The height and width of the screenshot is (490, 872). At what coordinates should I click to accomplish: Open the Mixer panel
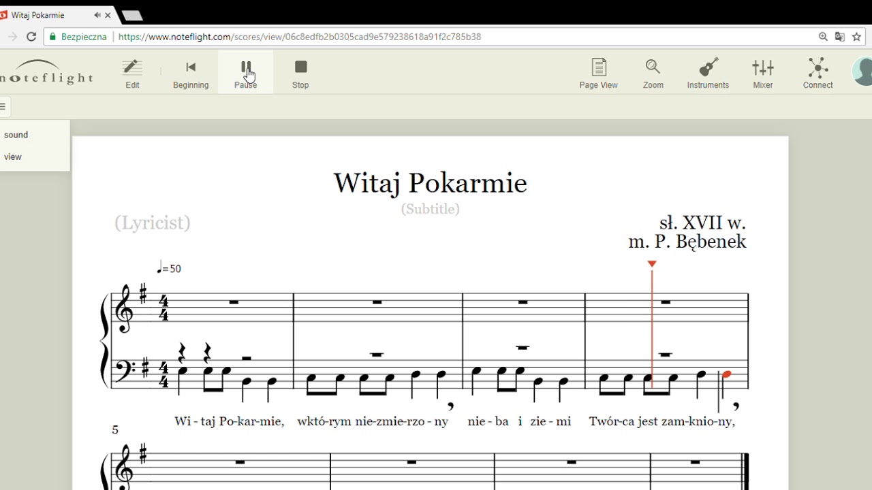click(763, 73)
